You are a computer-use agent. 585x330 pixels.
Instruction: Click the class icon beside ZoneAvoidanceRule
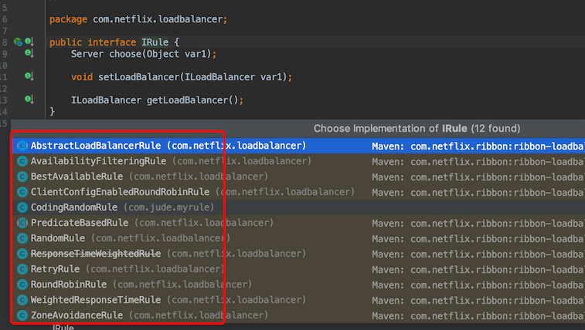click(22, 315)
